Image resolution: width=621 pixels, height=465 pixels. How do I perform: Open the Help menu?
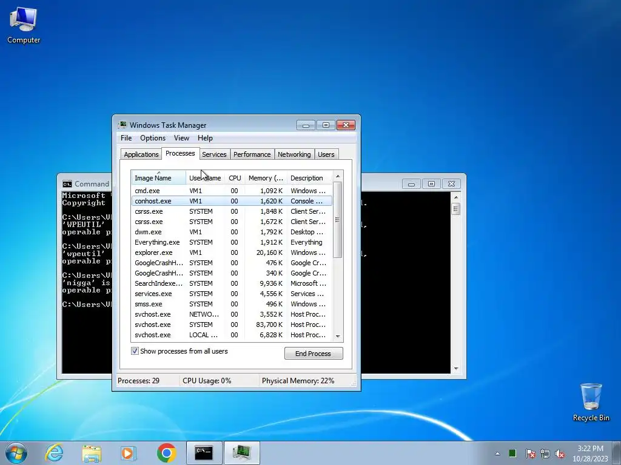tap(205, 138)
